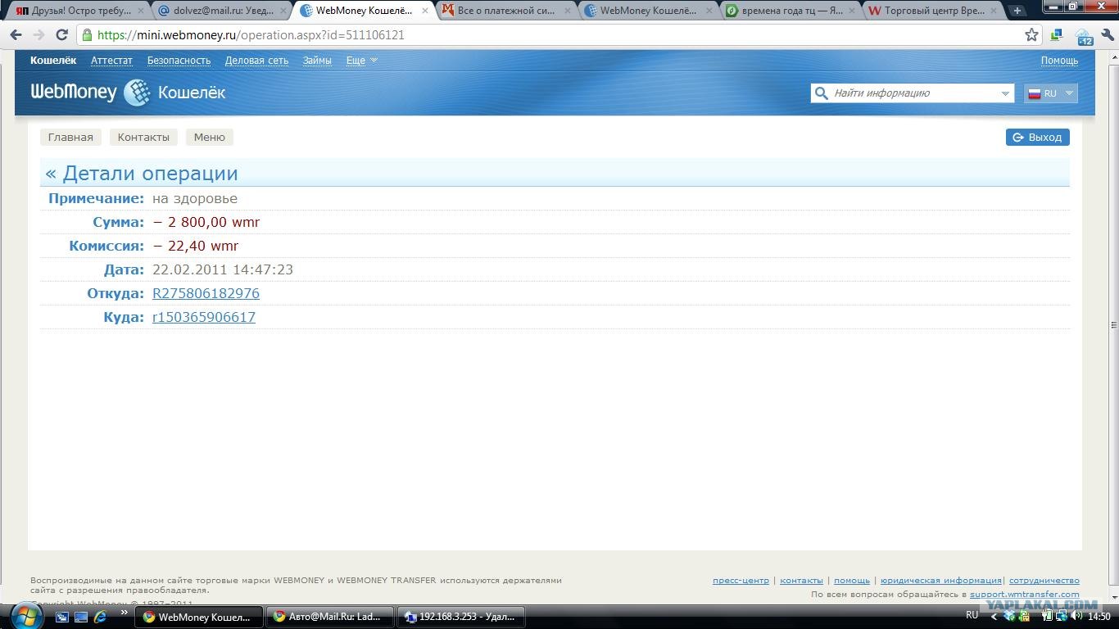Viewport: 1119px width, 629px height.
Task: Reload the page with the refresh icon
Action: coord(61,35)
